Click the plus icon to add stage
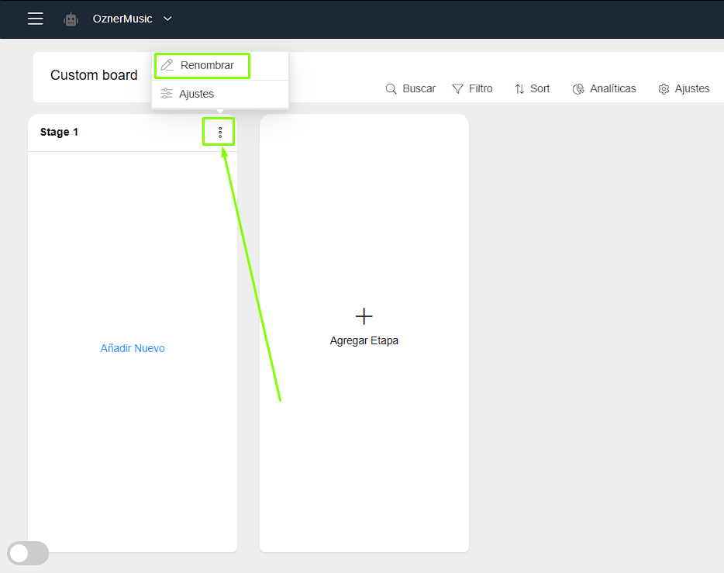The image size is (724, 573). pos(364,316)
